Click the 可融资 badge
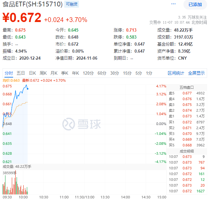 pos(72,4)
